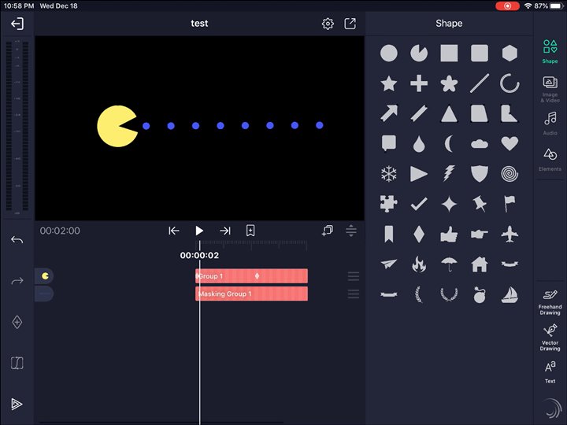Tap the Pac-Man in preview canvas
The image size is (567, 425).
click(x=117, y=126)
